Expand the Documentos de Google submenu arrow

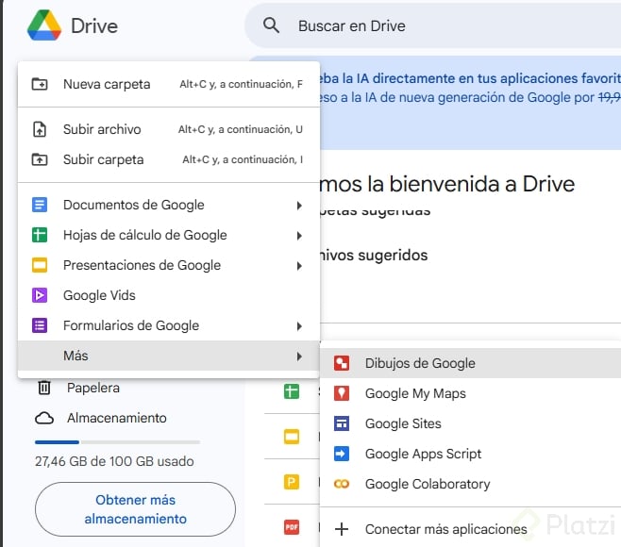pos(299,205)
